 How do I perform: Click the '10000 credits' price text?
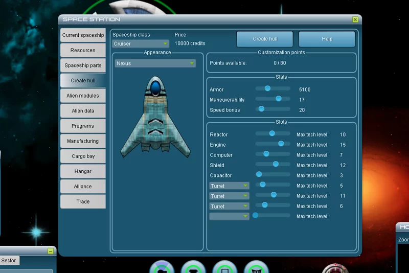click(190, 43)
